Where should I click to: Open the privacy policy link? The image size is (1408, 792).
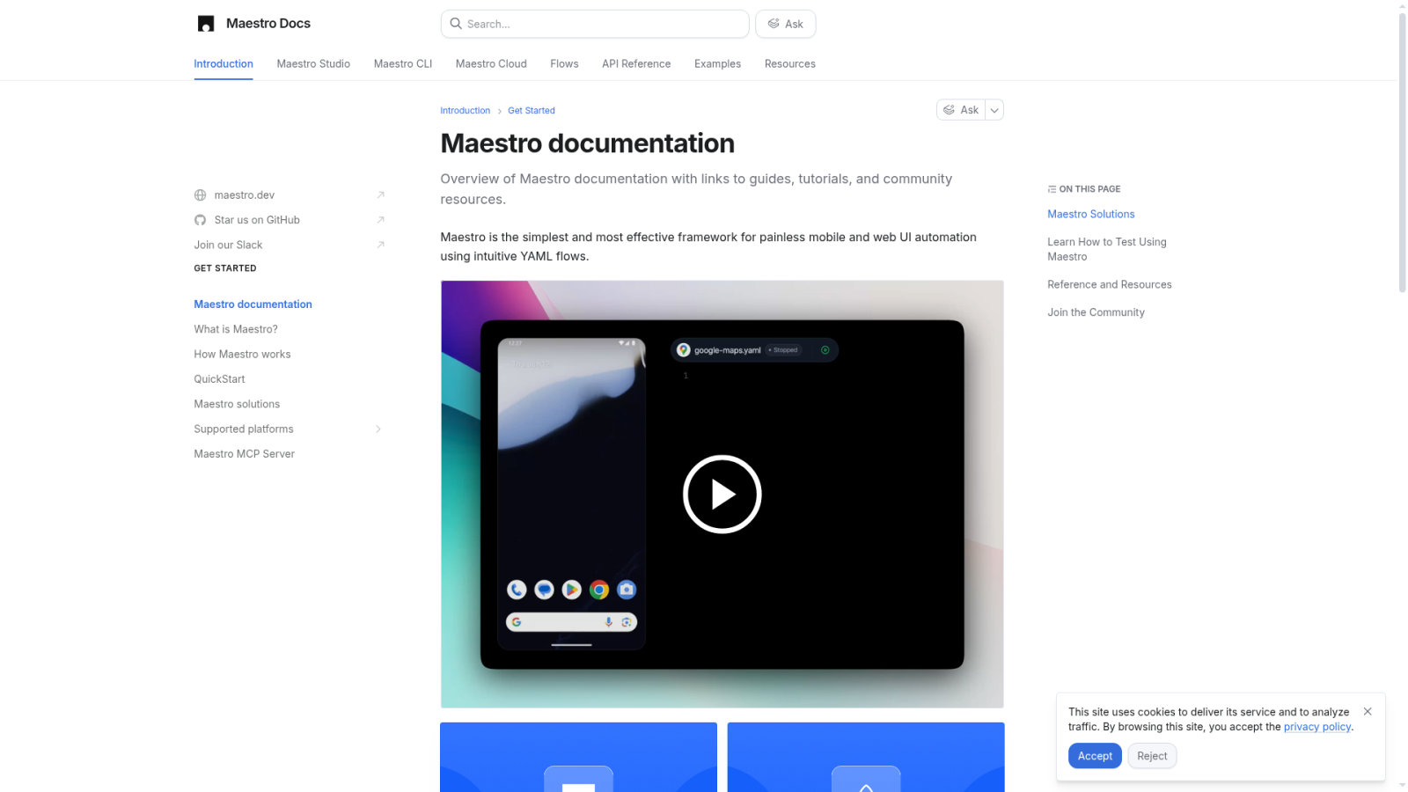[x=1316, y=727]
